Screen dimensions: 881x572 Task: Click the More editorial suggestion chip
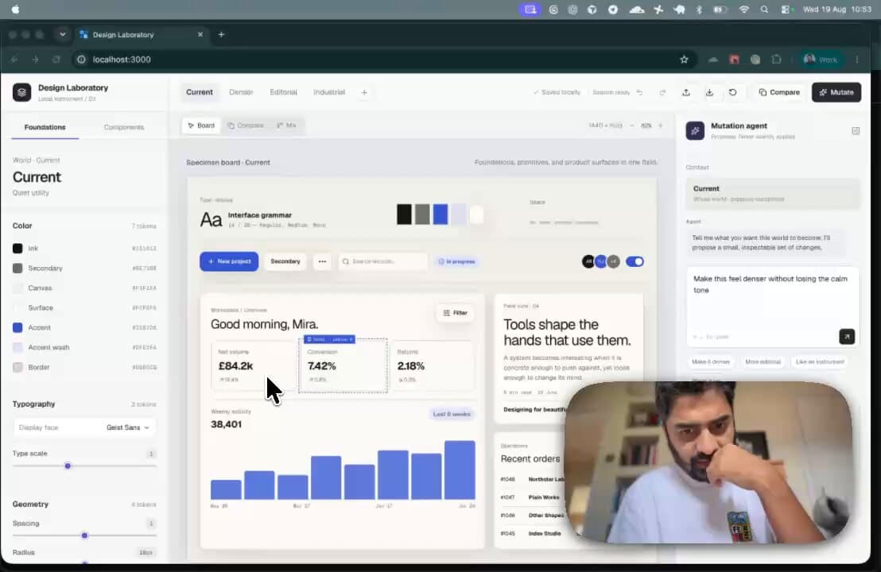(x=763, y=362)
